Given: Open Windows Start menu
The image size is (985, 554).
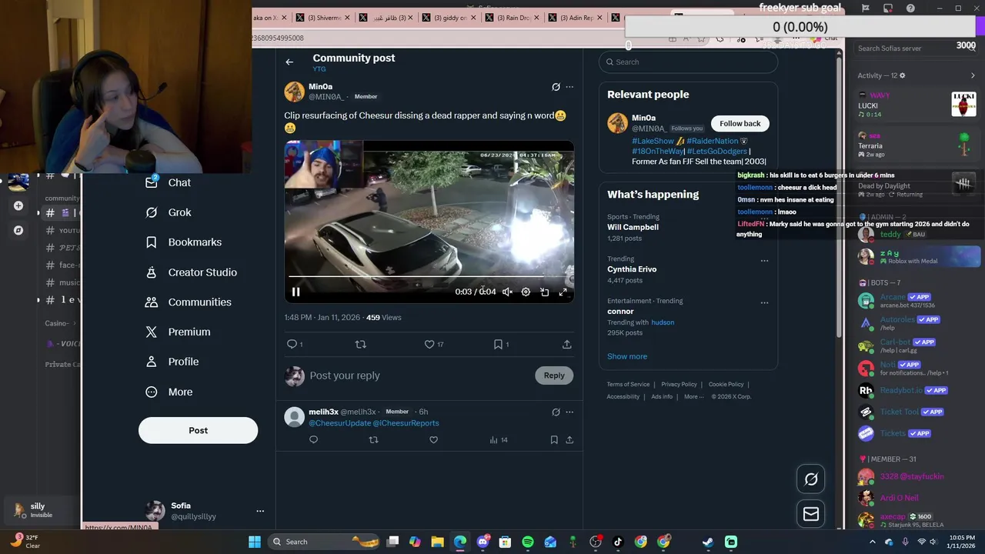Looking at the screenshot, I should (254, 542).
